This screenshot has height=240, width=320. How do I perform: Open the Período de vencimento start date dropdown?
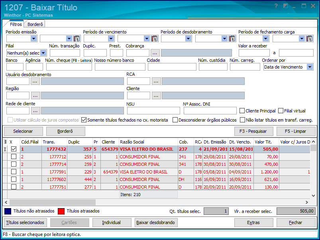coord(111,38)
